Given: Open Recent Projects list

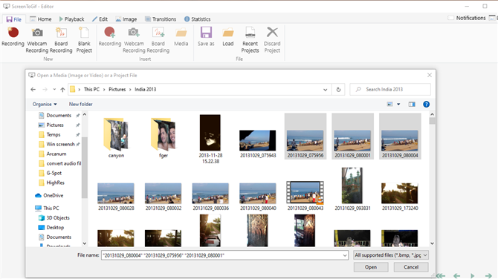Looking at the screenshot, I should (x=250, y=40).
